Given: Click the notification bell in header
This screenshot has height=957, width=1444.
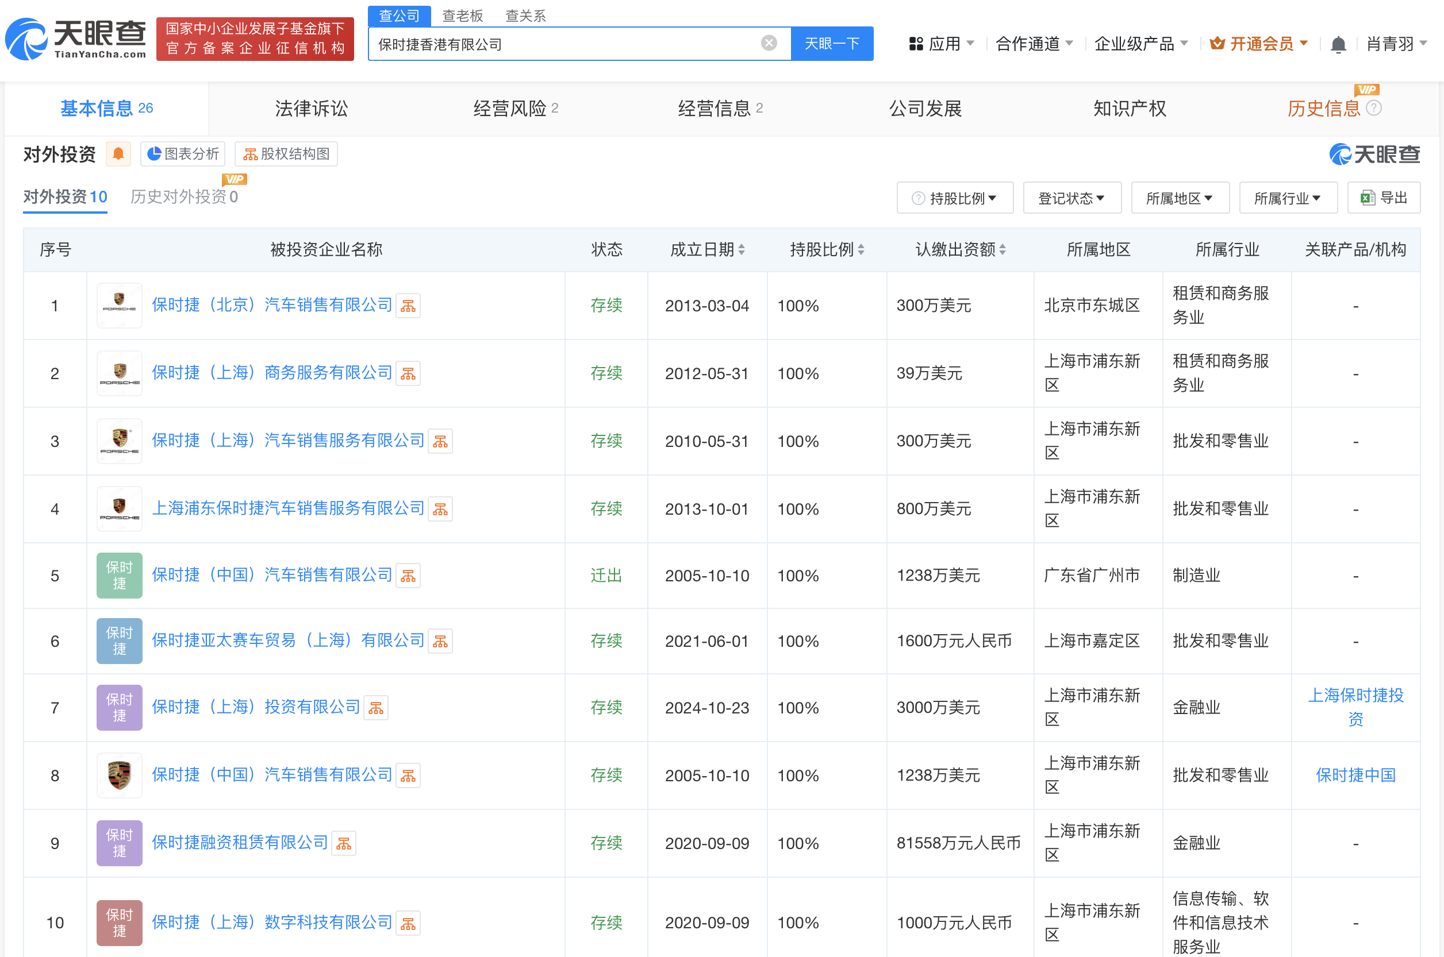Looking at the screenshot, I should click(1338, 44).
